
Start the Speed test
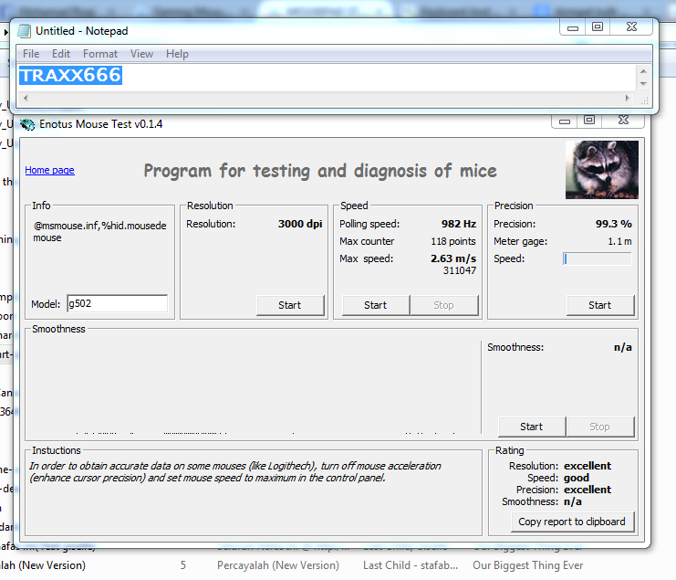(375, 305)
